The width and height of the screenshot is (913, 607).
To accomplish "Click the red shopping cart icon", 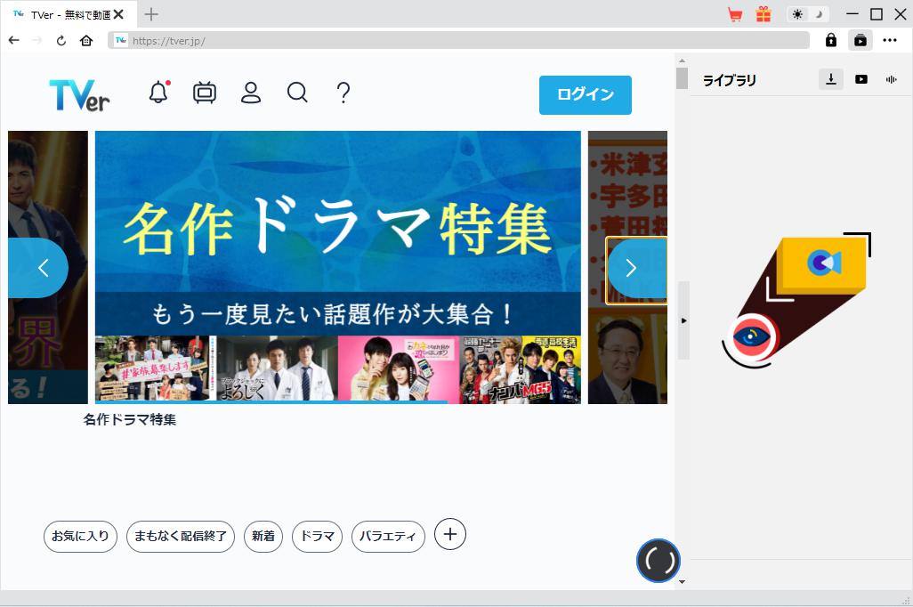I will pyautogui.click(x=735, y=14).
